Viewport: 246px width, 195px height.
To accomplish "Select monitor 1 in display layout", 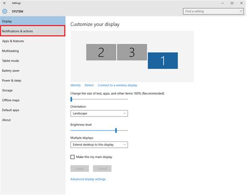I will click(x=163, y=61).
